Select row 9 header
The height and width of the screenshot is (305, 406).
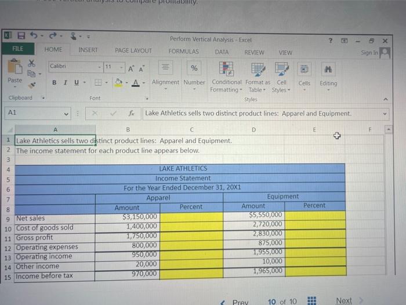(8, 219)
